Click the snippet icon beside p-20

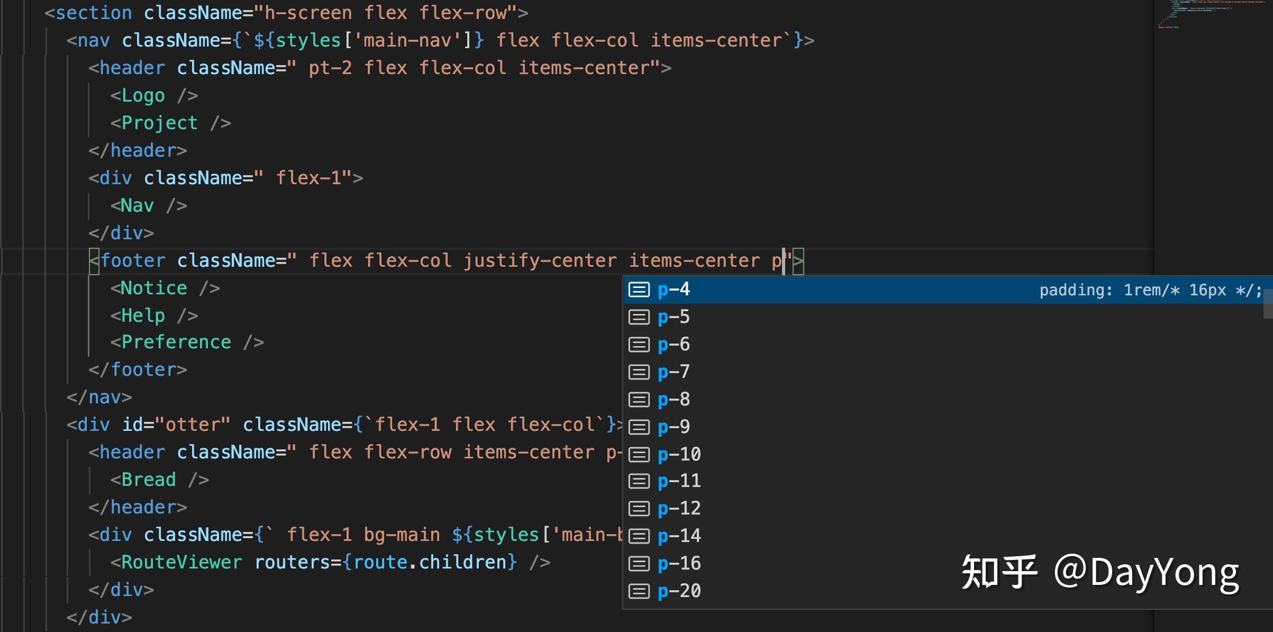[x=639, y=591]
